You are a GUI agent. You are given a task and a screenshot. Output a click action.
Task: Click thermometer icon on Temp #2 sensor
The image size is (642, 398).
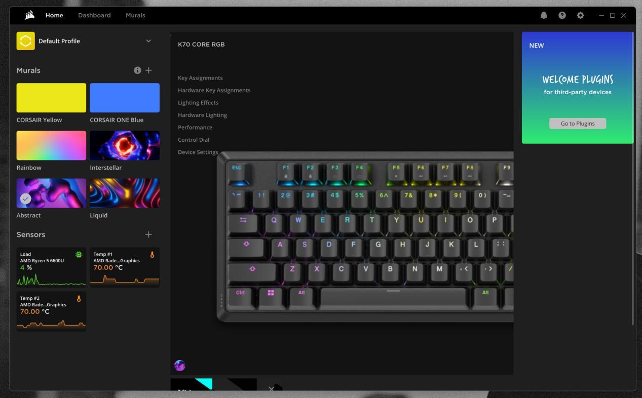tap(79, 299)
